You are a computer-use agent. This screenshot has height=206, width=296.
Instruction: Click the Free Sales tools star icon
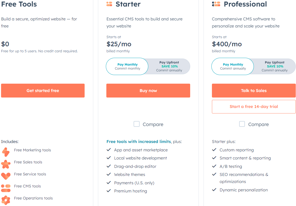point(6,164)
